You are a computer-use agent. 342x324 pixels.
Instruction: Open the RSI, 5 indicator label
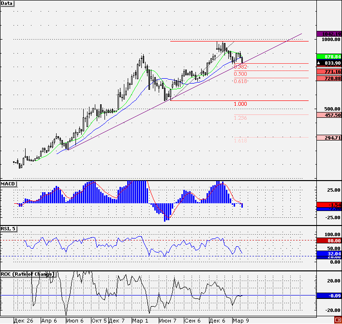pyautogui.click(x=9, y=228)
